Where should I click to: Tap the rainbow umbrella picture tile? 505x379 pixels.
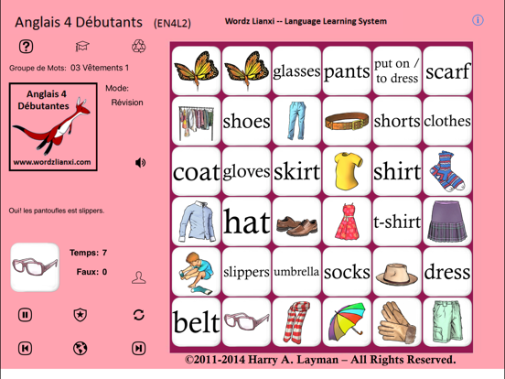tap(347, 322)
